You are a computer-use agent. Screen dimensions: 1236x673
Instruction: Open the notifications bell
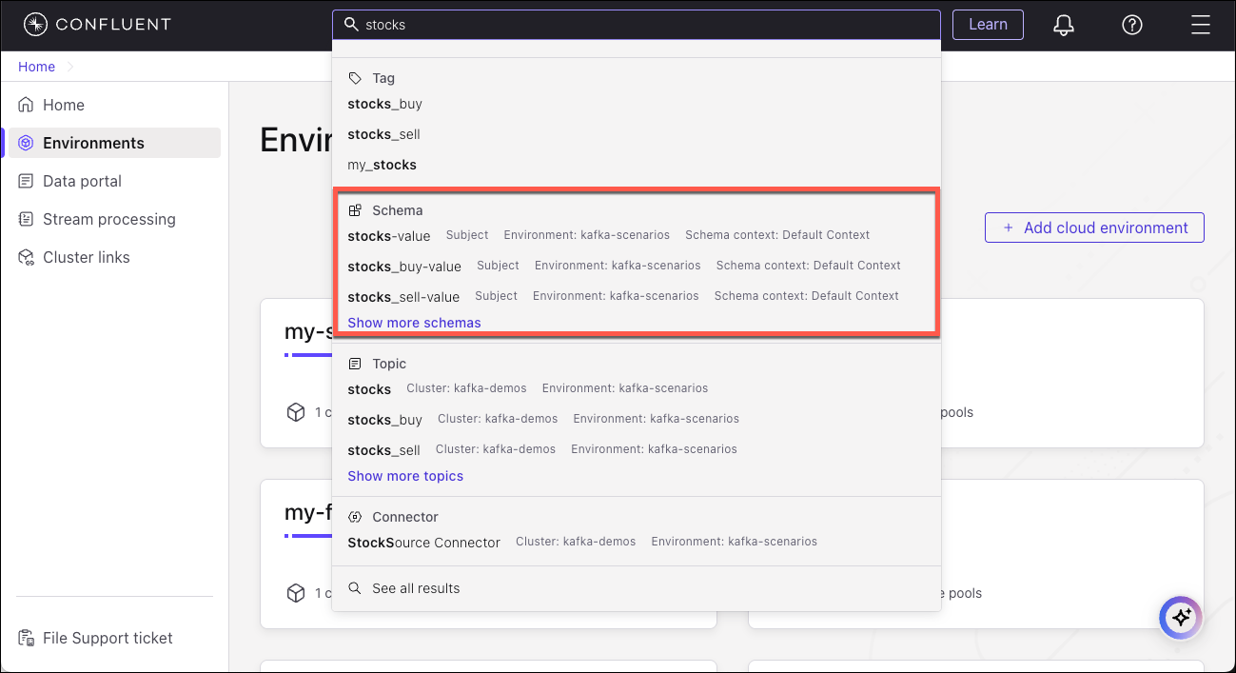(1063, 25)
